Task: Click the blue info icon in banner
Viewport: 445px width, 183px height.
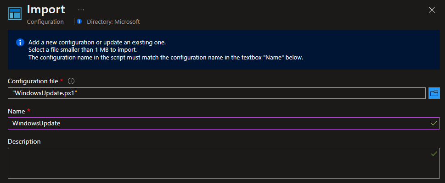Action: point(20,42)
